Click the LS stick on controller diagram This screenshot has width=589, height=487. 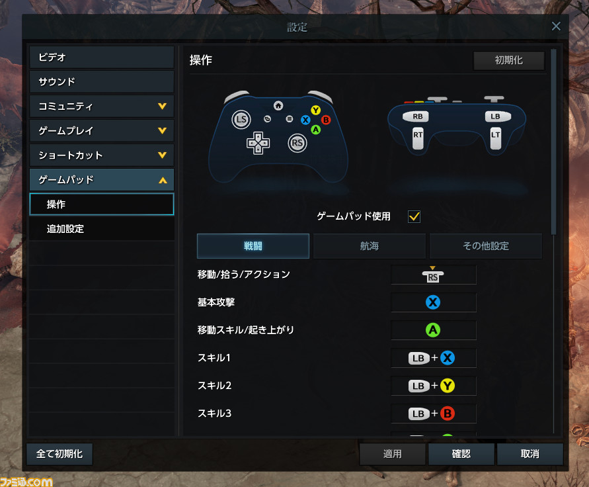click(241, 120)
